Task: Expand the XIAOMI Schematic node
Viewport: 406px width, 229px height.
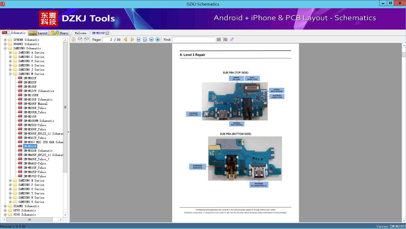Action: coord(5,206)
